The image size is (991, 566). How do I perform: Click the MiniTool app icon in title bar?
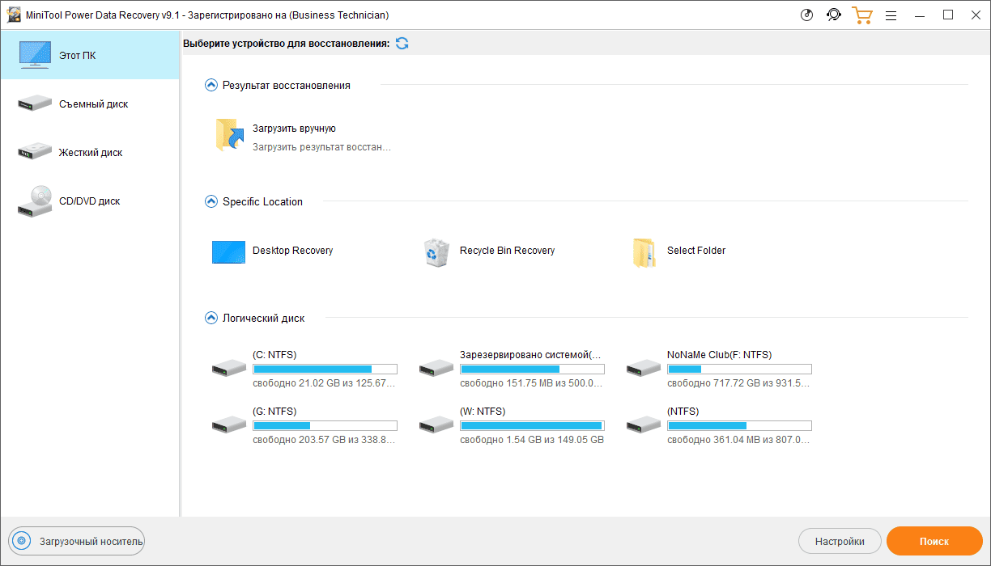tap(14, 15)
